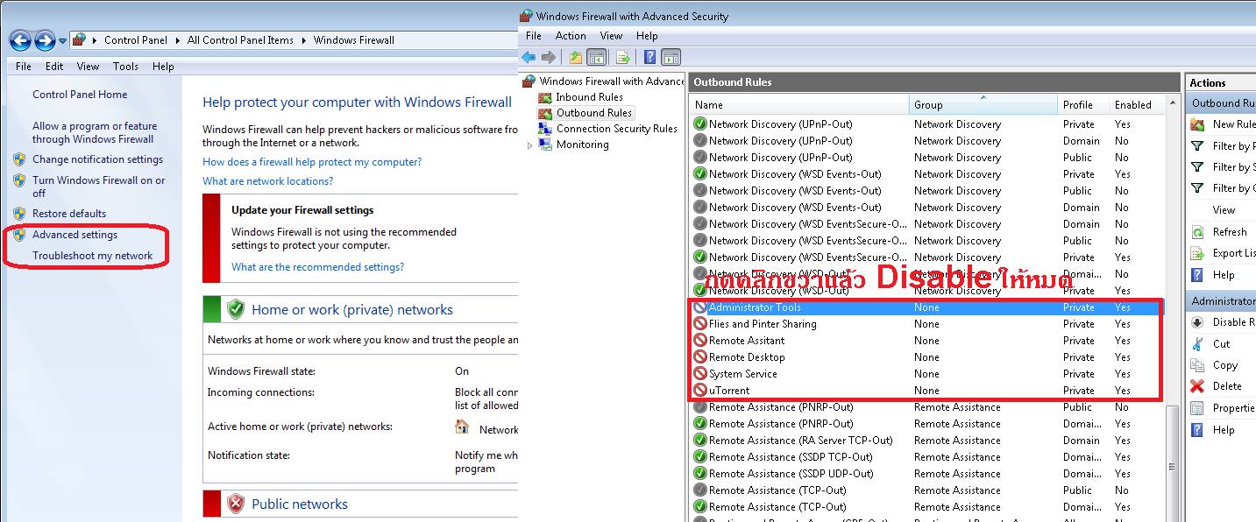Viewport: 1256px width, 522px height.
Task: Click What are network locations link
Action: tap(267, 181)
